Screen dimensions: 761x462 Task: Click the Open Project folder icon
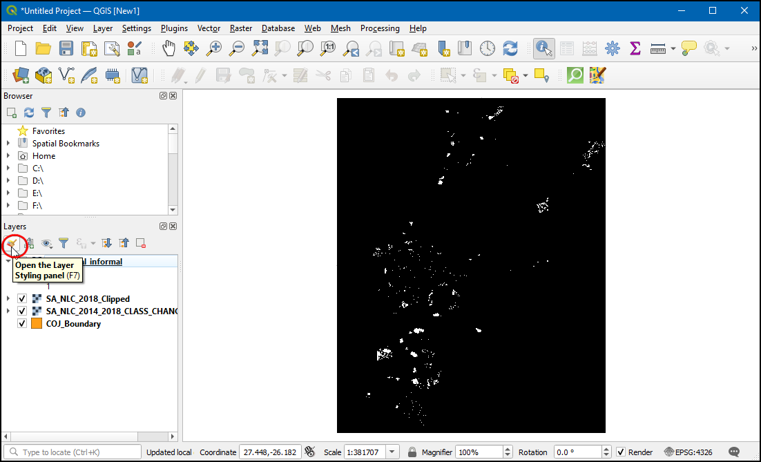point(44,48)
